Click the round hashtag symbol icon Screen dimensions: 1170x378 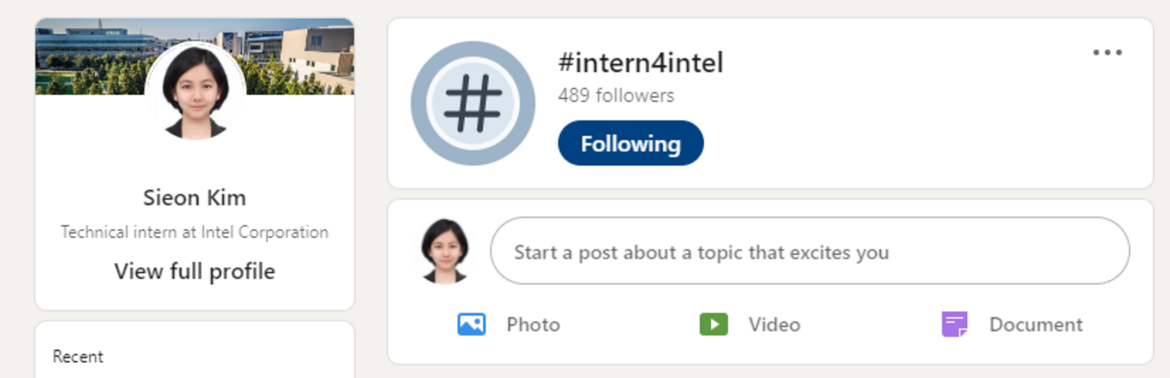click(473, 103)
